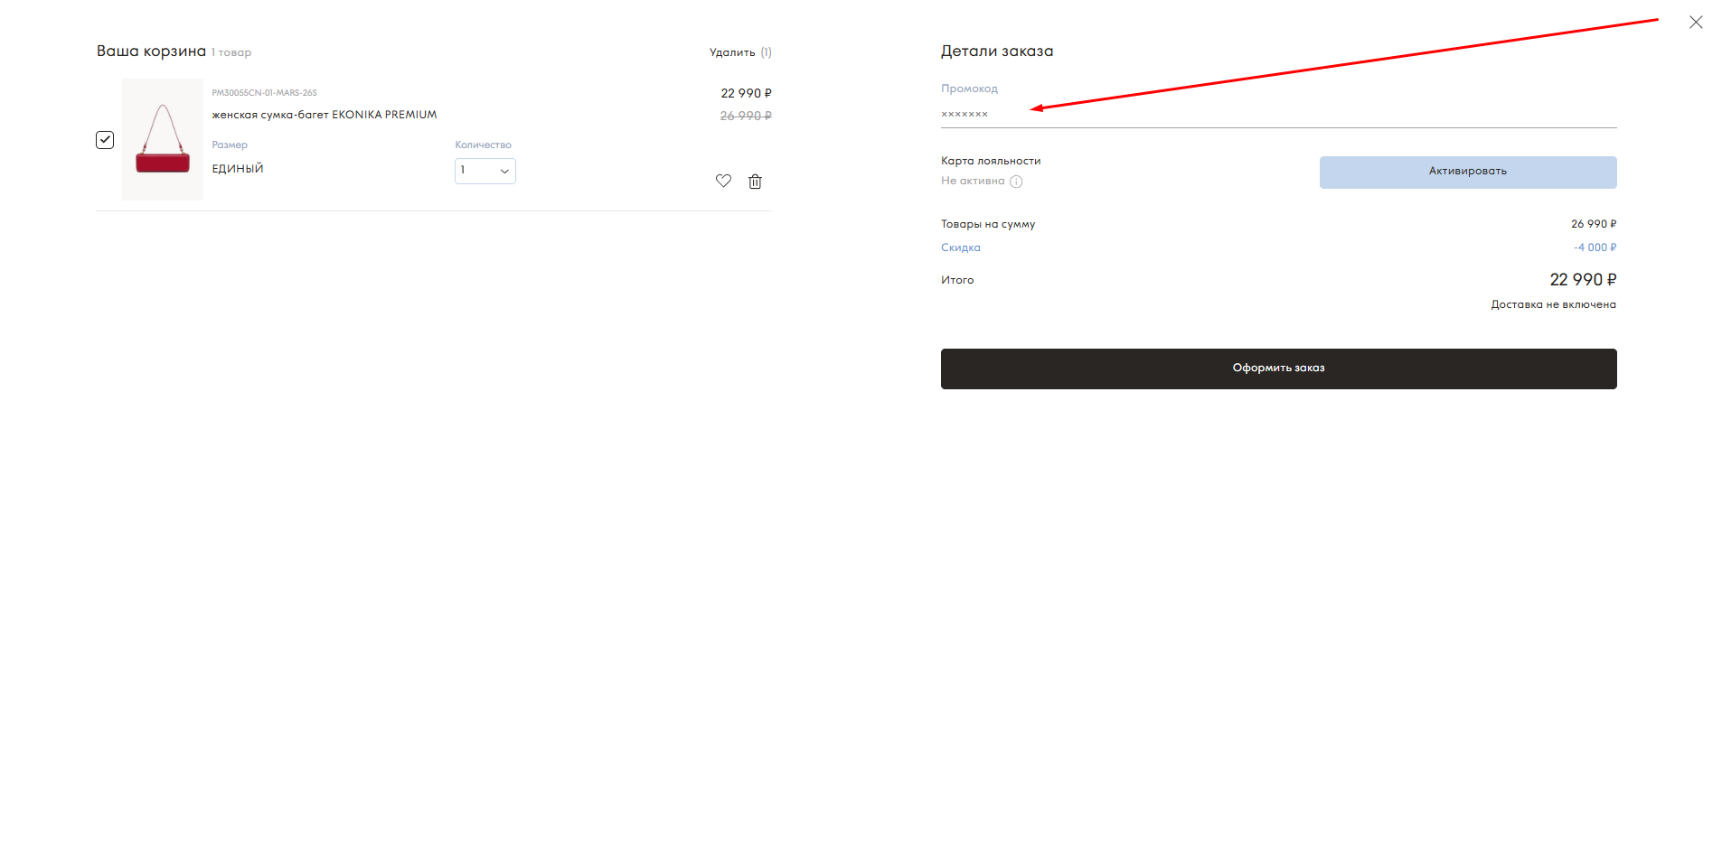Screen dimensions: 1722x868
Task: Click the Удалить (1) link
Action: pos(739,52)
